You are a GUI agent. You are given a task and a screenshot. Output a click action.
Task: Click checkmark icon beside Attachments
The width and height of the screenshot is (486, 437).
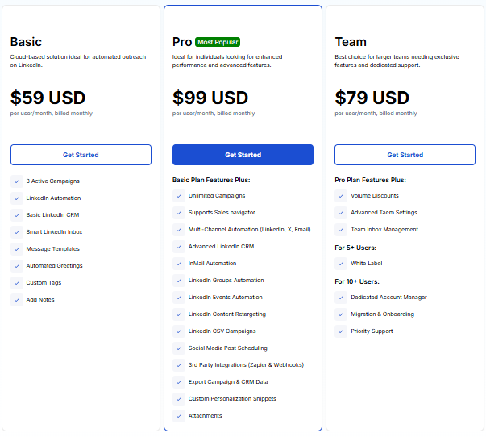(179, 416)
